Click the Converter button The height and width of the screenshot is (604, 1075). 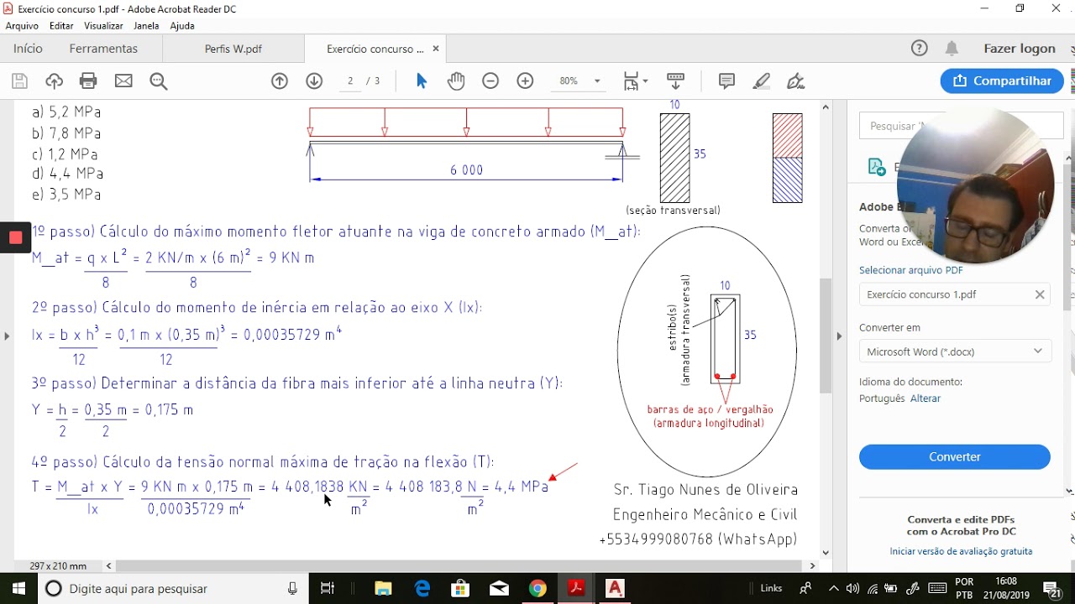tap(955, 457)
